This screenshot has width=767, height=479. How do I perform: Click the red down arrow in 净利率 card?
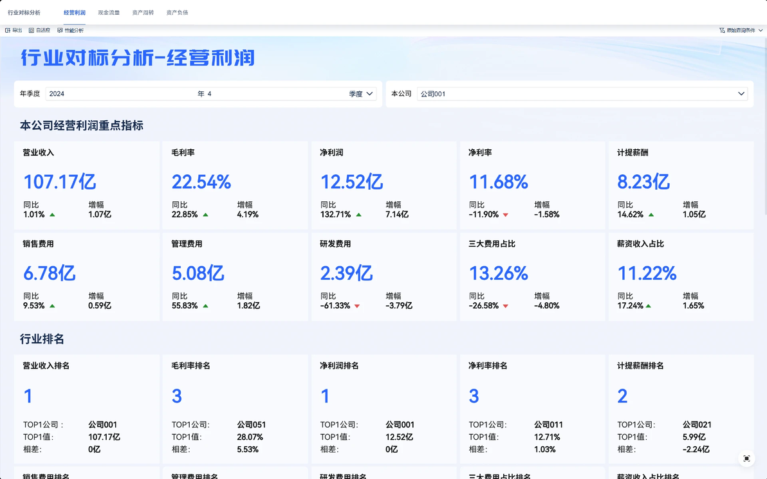pyautogui.click(x=506, y=215)
